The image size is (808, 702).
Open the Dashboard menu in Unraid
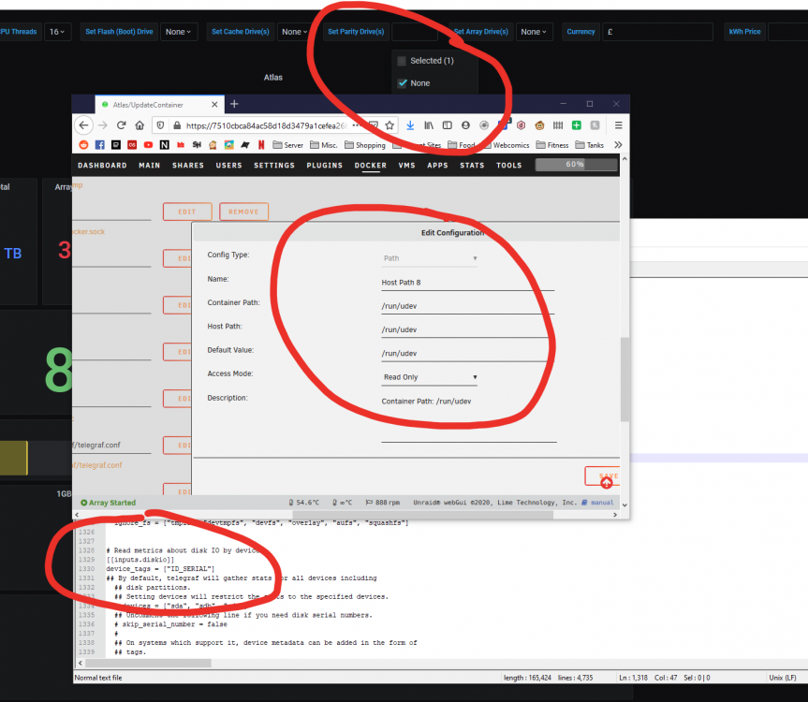coord(102,166)
